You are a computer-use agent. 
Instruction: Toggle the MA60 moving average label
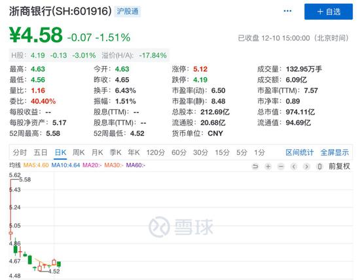[x=135, y=165]
